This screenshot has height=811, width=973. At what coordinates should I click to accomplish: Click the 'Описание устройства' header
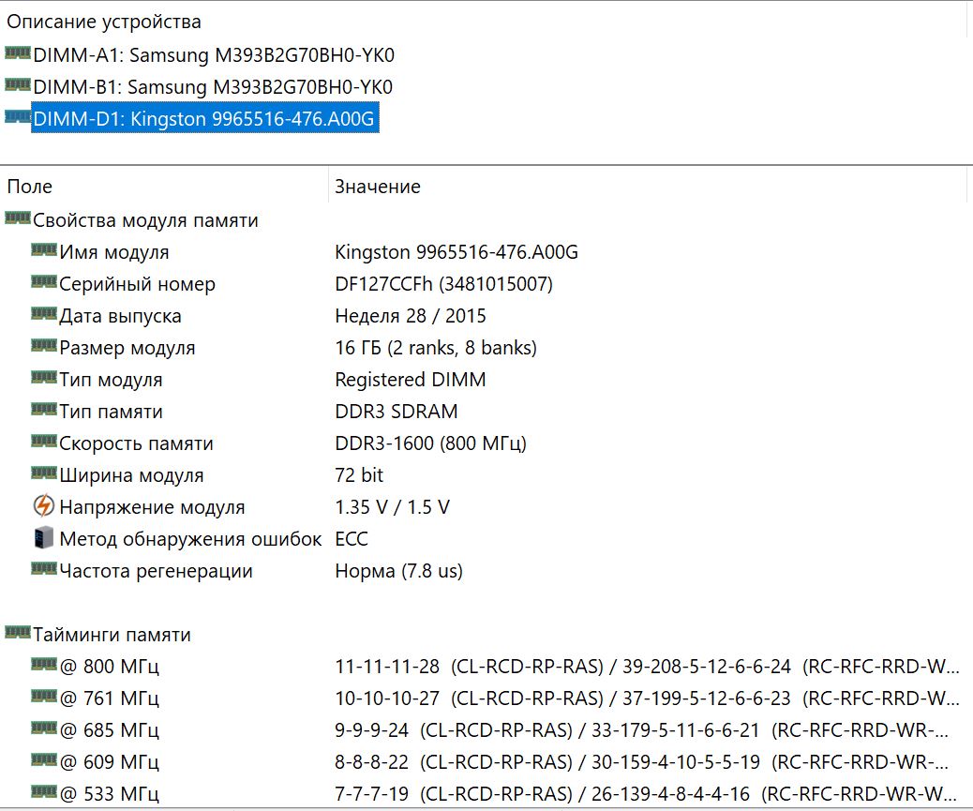(104, 22)
